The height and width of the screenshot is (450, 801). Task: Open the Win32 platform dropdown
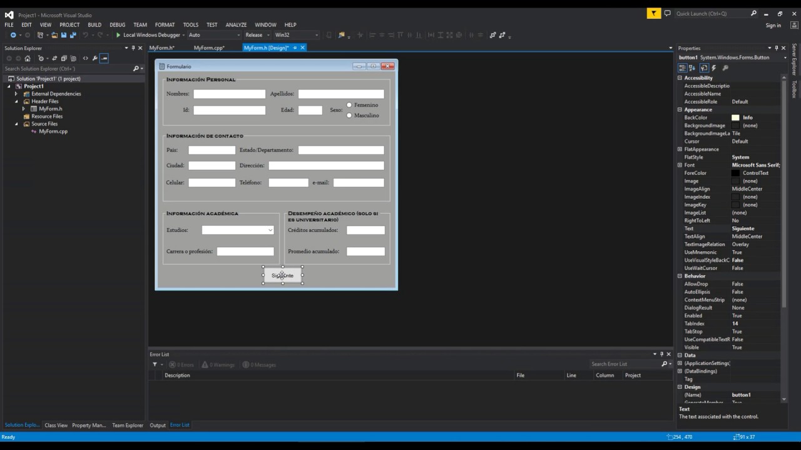317,35
